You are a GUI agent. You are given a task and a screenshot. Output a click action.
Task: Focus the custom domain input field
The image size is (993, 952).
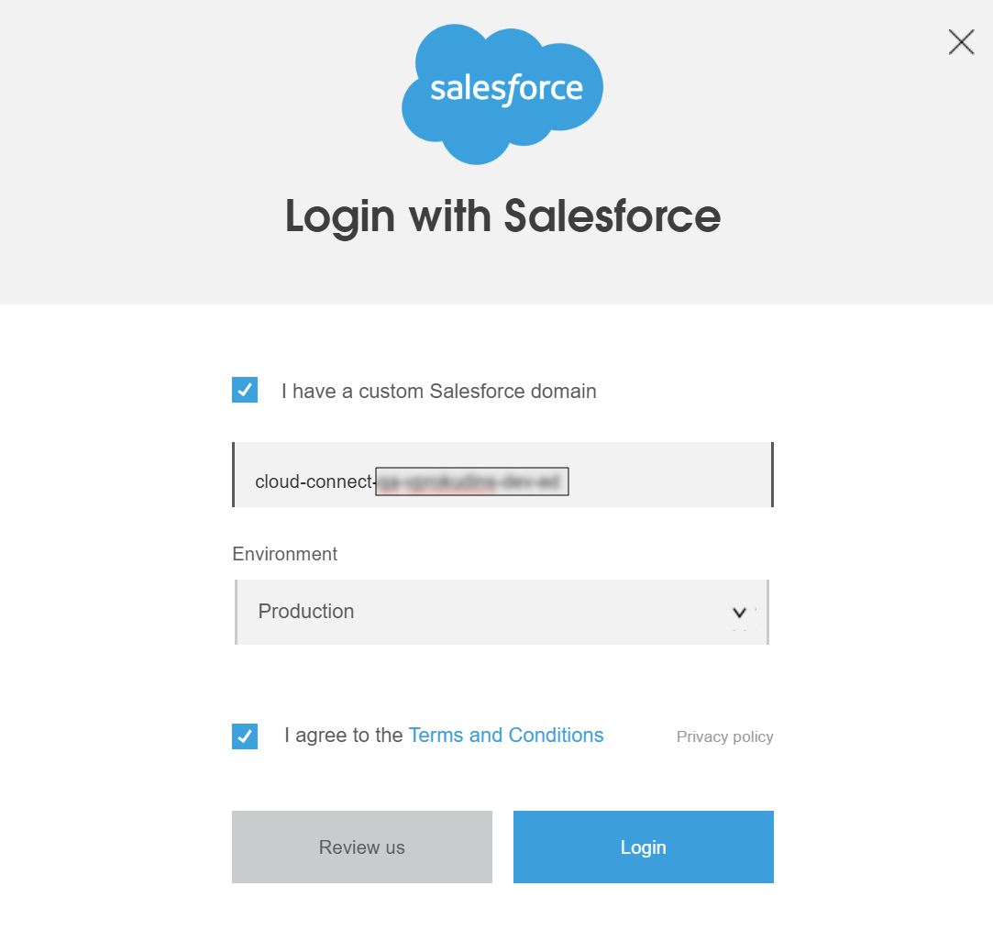(x=502, y=474)
